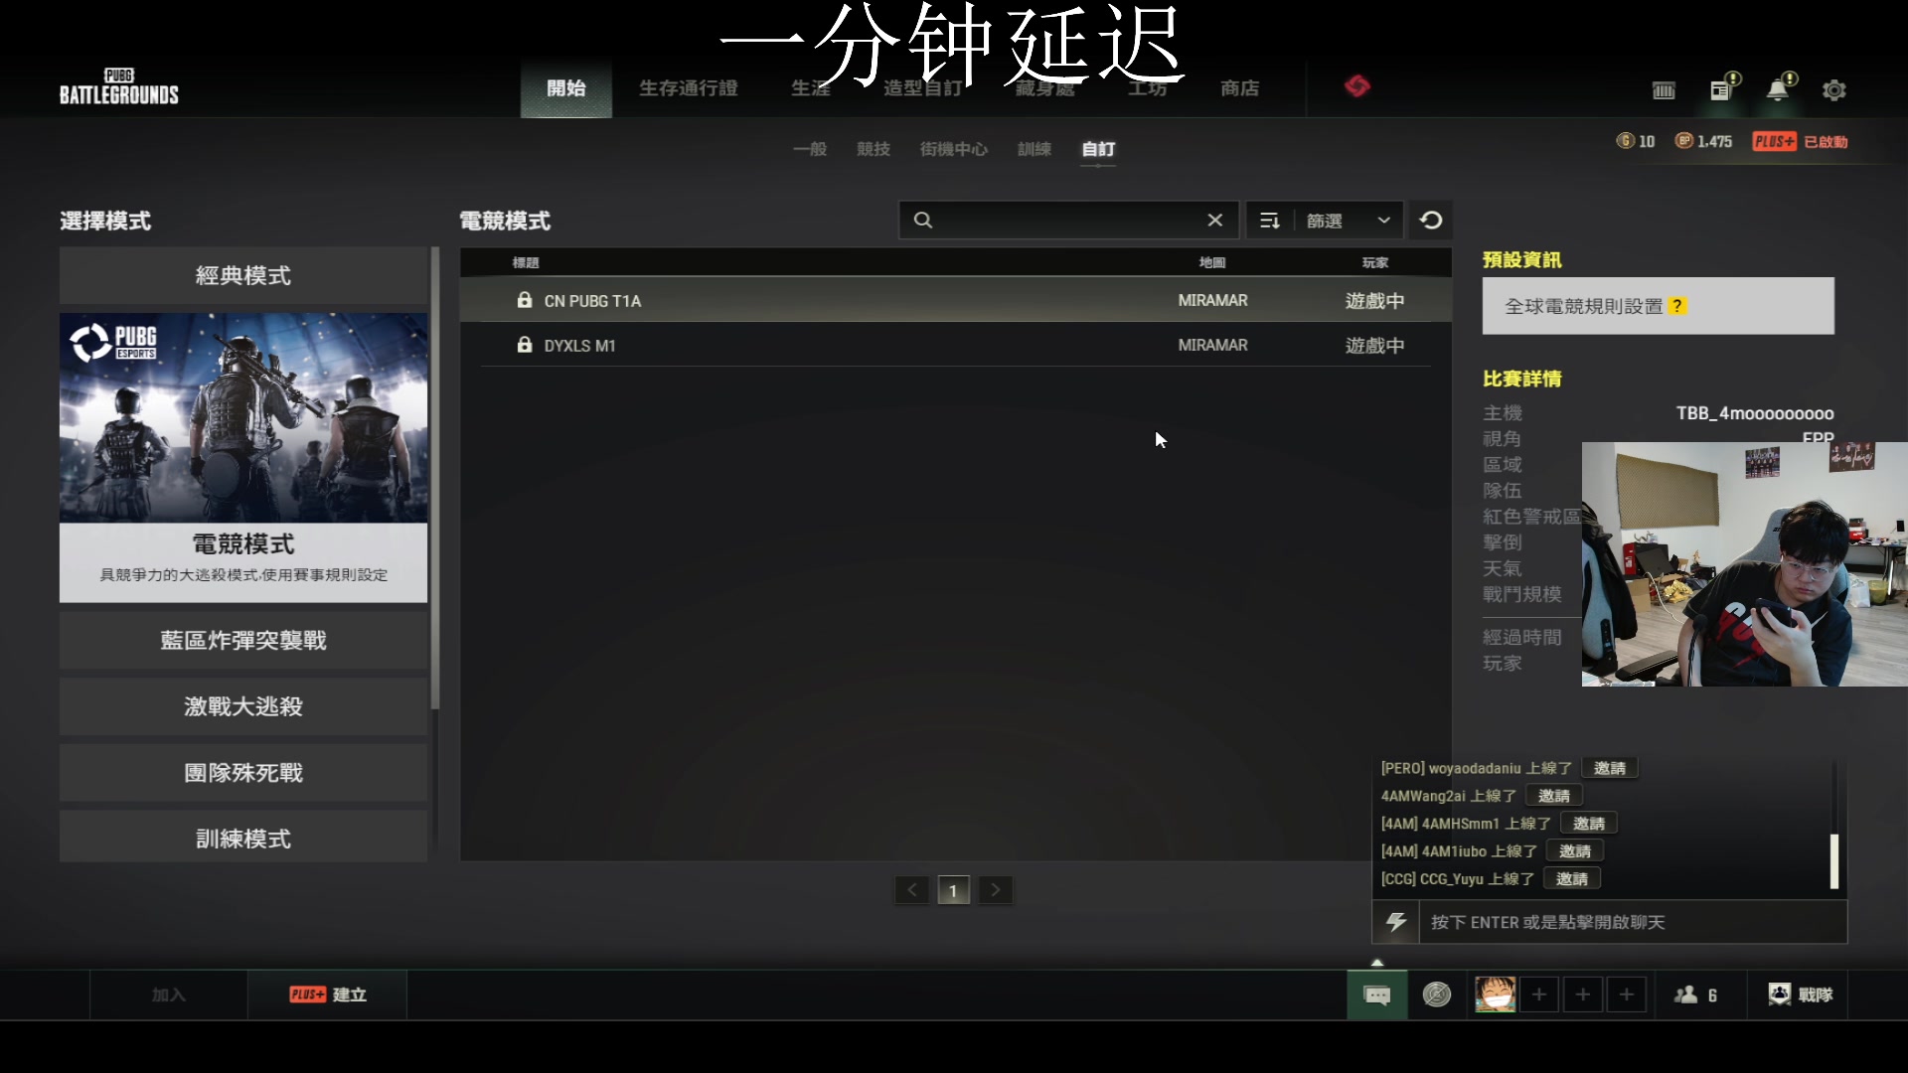Image resolution: width=1908 pixels, height=1073 pixels.
Task: Open the settings gear icon
Action: coord(1833,90)
